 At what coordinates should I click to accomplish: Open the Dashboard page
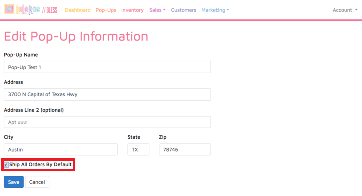78,10
